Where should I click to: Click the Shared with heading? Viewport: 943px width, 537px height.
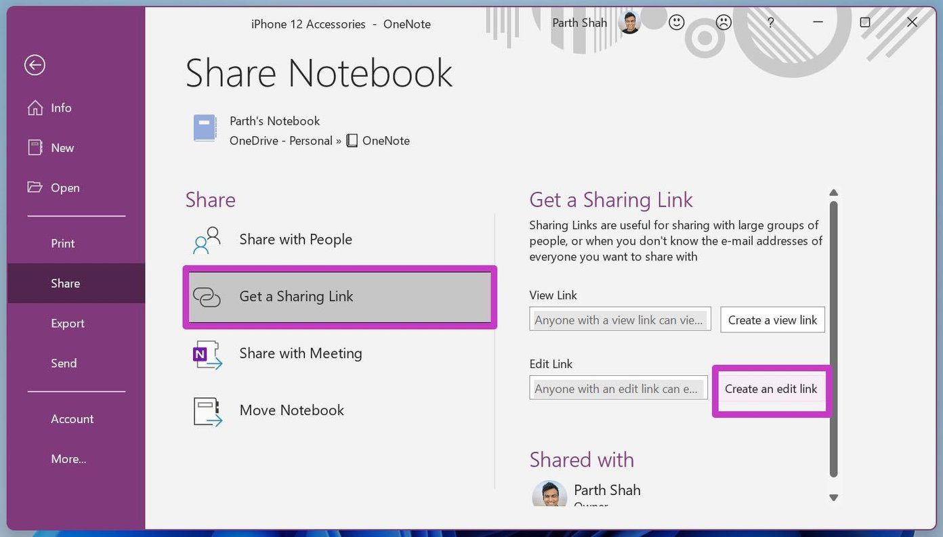(x=581, y=460)
